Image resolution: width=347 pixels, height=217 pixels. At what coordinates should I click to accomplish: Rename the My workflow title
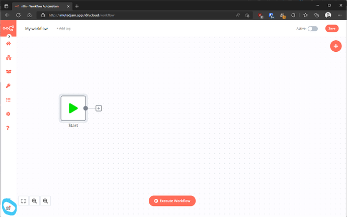pyautogui.click(x=37, y=29)
